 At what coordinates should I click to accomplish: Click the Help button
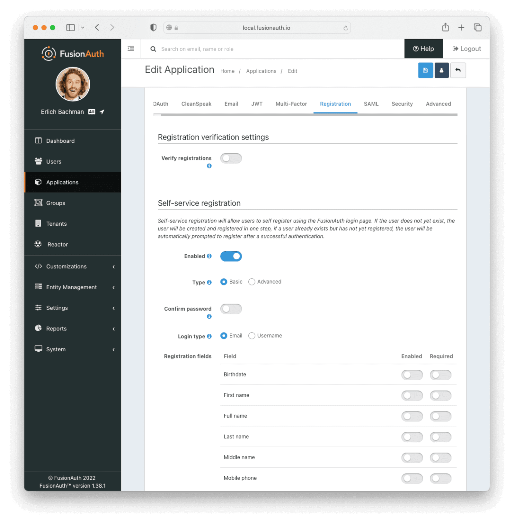click(423, 49)
